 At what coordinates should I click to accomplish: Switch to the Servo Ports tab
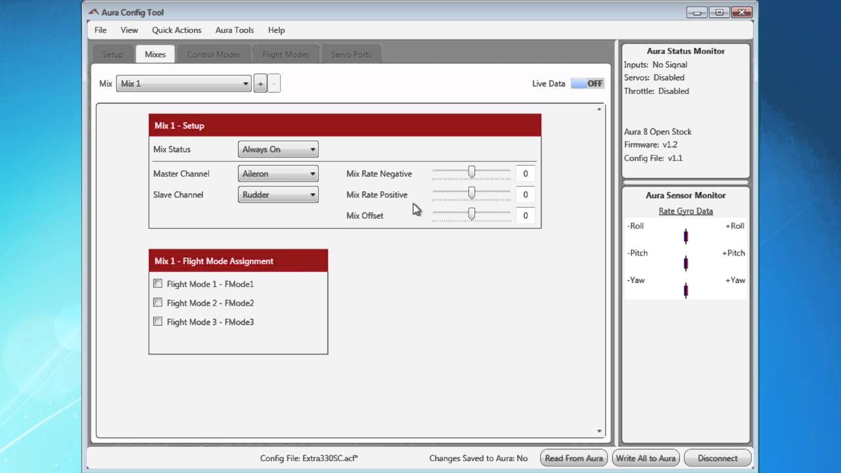click(x=351, y=55)
